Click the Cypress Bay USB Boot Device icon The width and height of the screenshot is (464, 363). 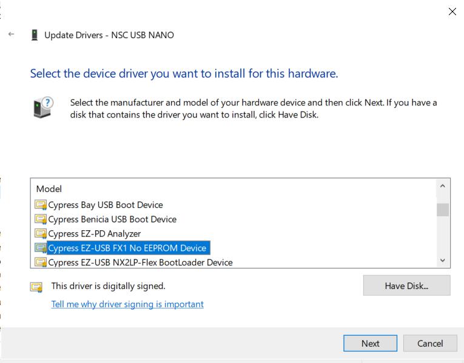coord(41,205)
